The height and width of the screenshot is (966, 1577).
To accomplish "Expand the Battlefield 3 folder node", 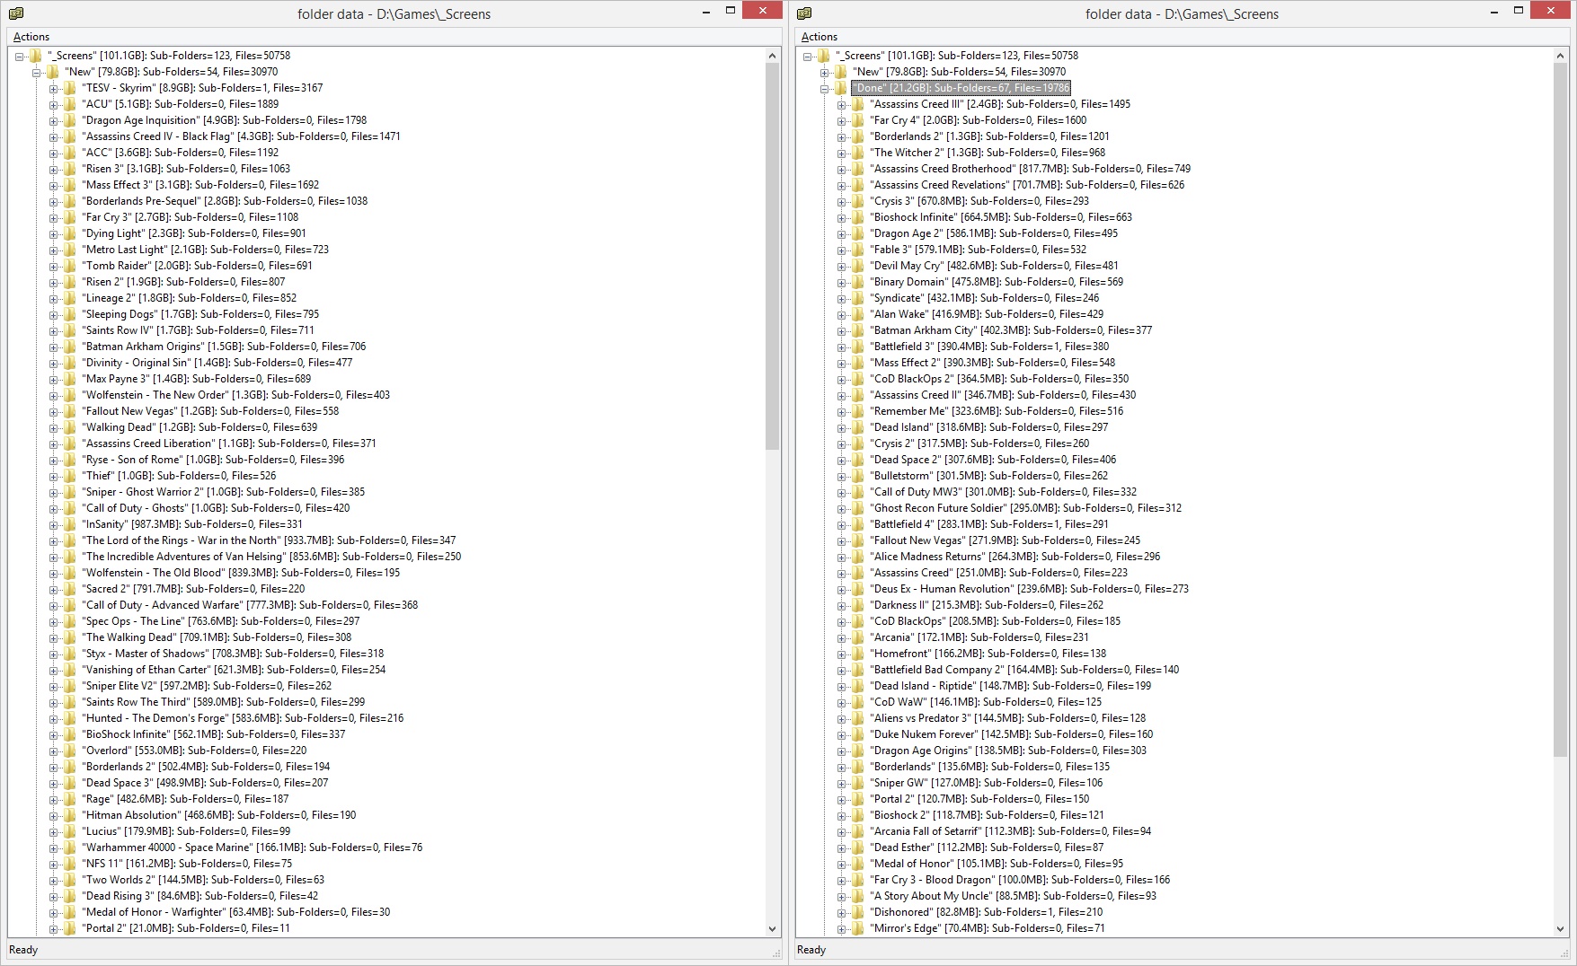I will click(x=842, y=347).
